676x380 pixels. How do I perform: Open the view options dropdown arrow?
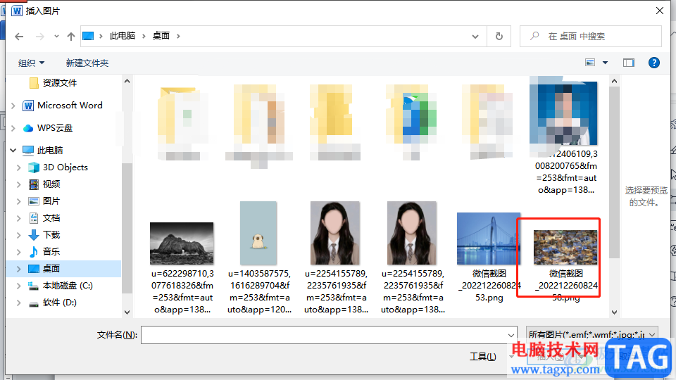tap(605, 63)
